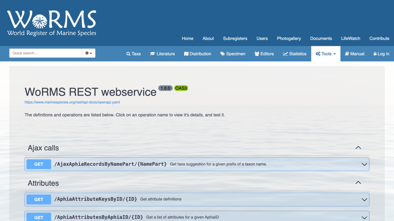Click the Ajax calls heading
This screenshot has height=221, width=394.
[43, 148]
